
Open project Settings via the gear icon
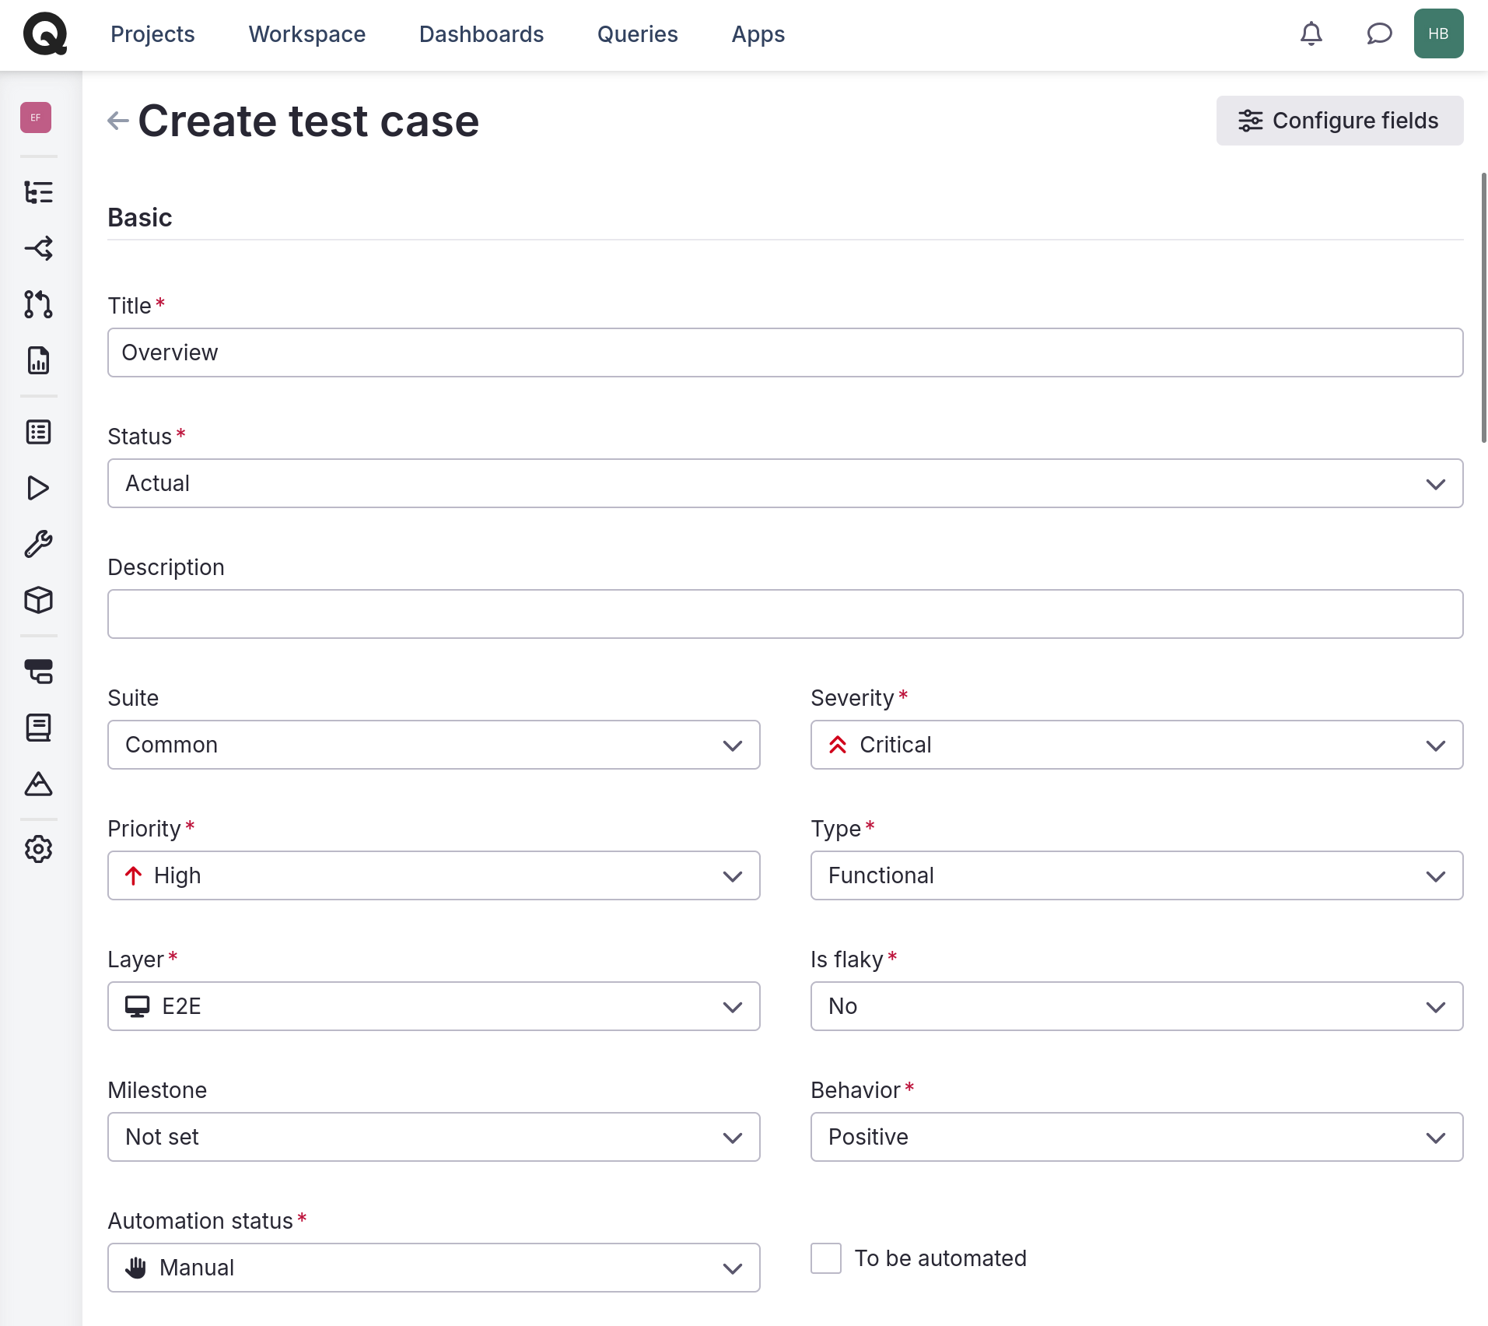coord(38,849)
